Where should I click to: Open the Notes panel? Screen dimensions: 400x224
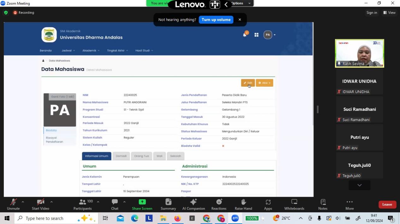click(x=323, y=204)
